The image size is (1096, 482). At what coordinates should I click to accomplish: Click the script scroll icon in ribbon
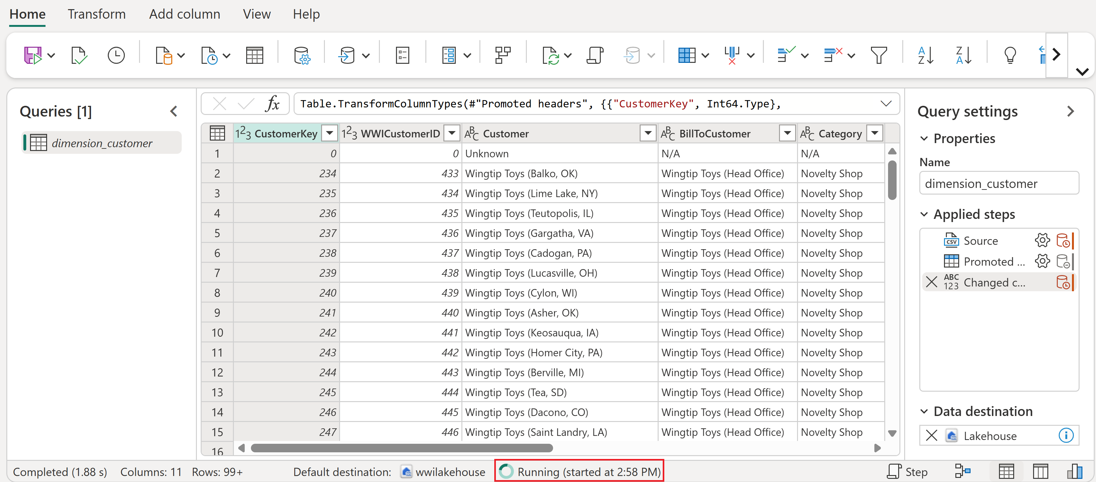coord(595,55)
